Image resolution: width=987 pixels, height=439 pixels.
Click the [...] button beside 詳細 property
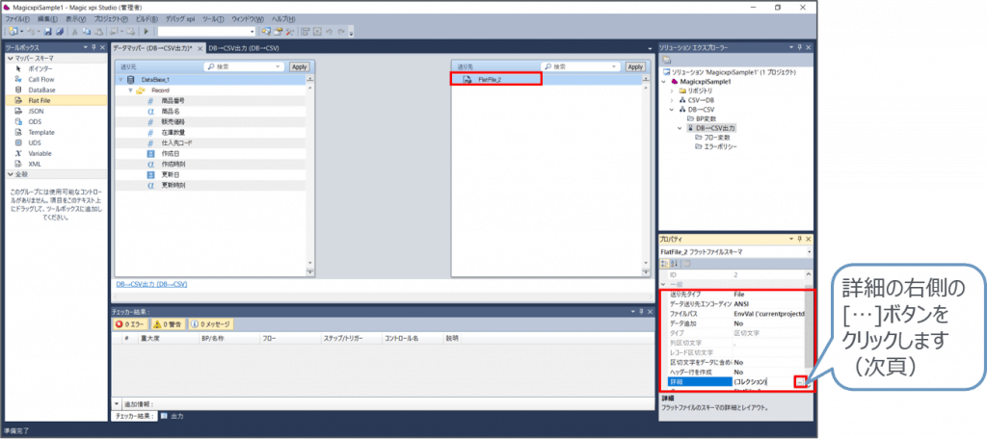[801, 382]
